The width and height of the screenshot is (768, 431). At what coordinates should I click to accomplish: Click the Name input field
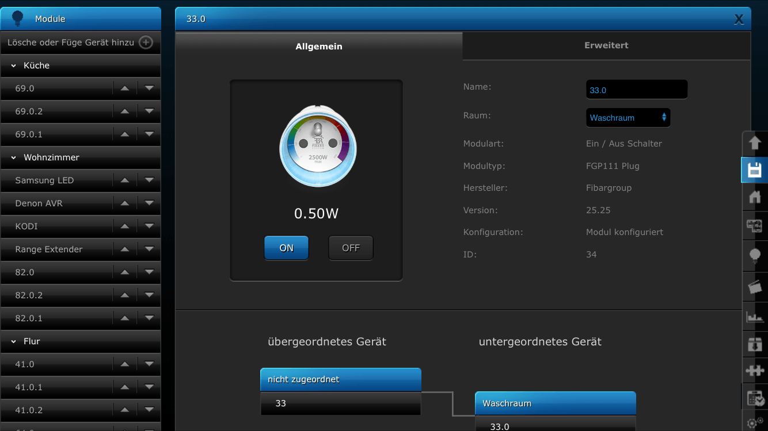(636, 90)
